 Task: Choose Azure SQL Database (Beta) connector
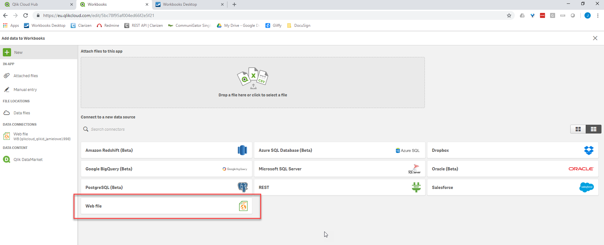[340, 150]
